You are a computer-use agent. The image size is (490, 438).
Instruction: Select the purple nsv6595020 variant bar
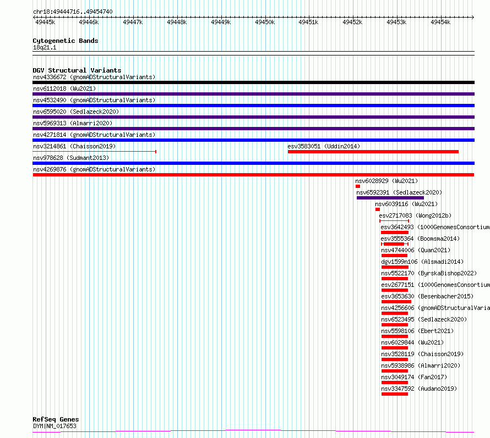pyautogui.click(x=253, y=117)
